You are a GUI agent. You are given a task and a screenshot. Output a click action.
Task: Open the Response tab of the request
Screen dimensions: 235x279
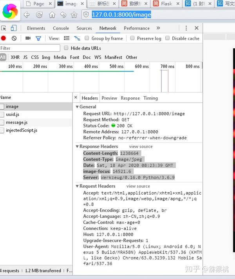(x=130, y=98)
